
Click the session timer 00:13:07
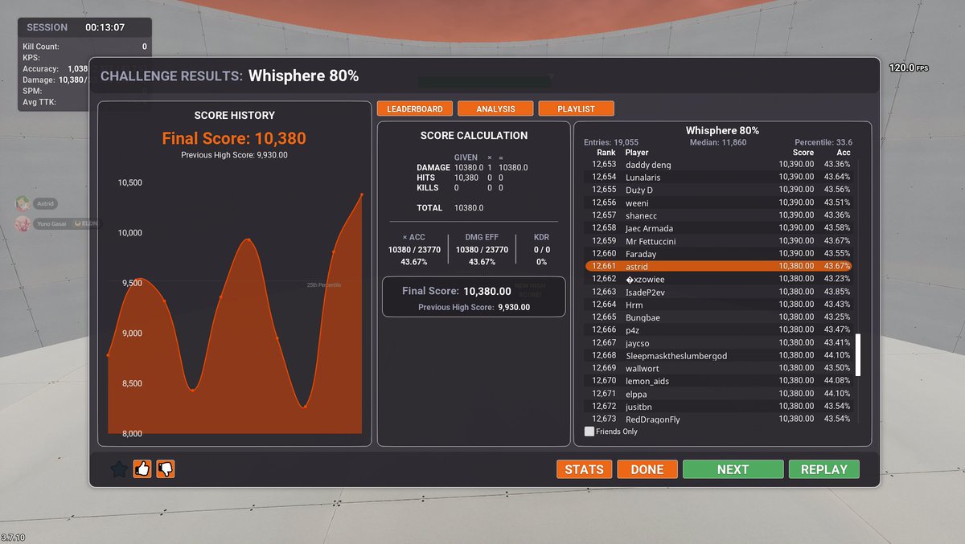tap(105, 27)
